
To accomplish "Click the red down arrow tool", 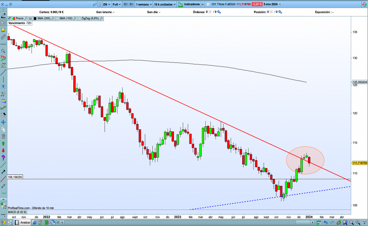I will click(3, 151).
